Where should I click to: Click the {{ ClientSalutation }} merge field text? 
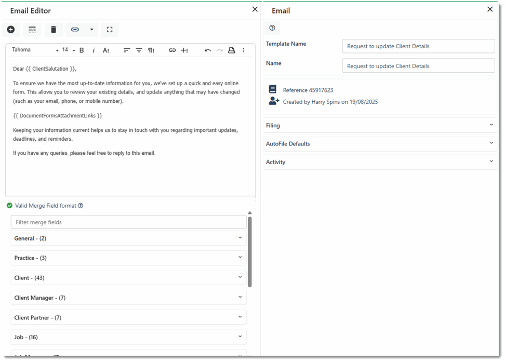tap(51, 69)
